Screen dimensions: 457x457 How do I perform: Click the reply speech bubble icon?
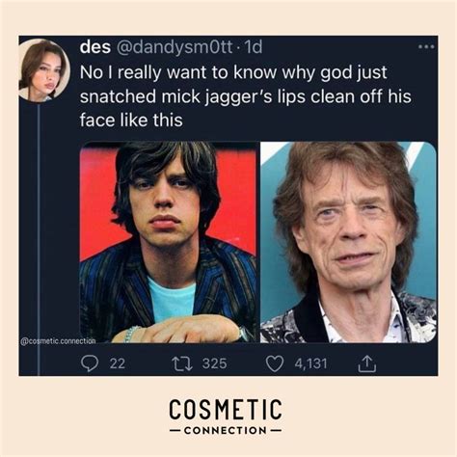(x=89, y=363)
